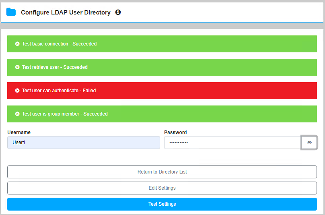
Task: Select the Password input field
Action: (233, 143)
